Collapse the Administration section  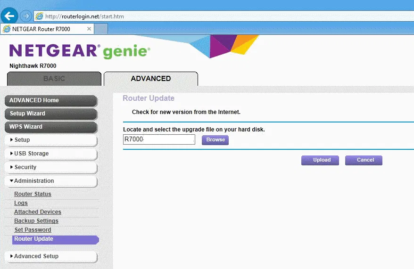click(x=51, y=181)
